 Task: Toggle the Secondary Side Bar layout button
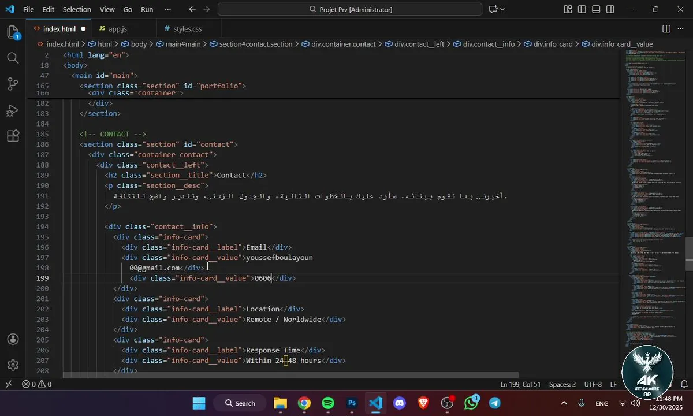point(610,9)
